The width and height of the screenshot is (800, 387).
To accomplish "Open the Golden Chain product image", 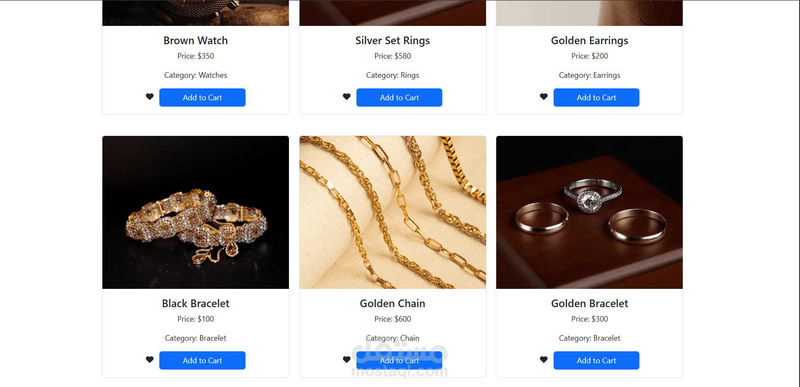I will tap(393, 212).
